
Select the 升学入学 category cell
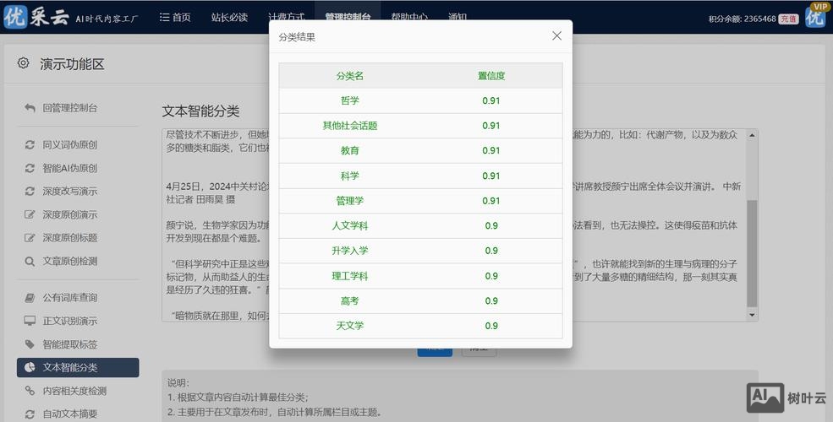[350, 250]
